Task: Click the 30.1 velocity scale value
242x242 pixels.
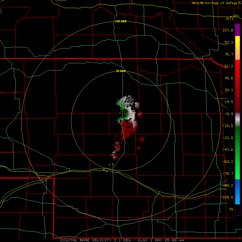Action: 229,90
